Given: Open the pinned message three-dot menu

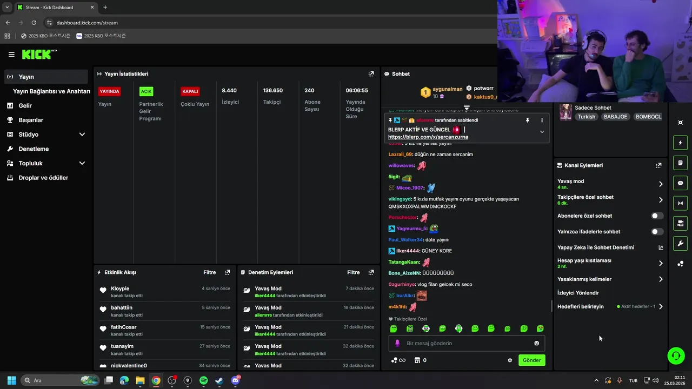Looking at the screenshot, I should (542, 120).
